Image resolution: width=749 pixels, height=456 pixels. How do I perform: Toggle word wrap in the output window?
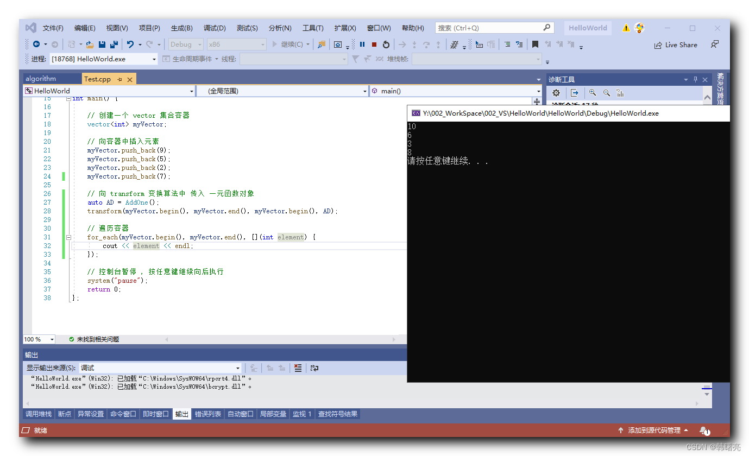314,368
